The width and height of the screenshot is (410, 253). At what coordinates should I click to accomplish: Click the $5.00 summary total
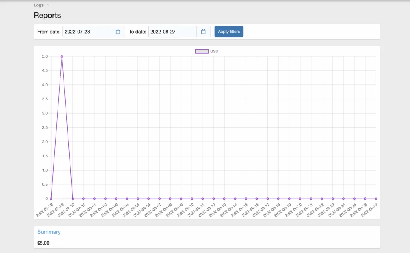43,243
